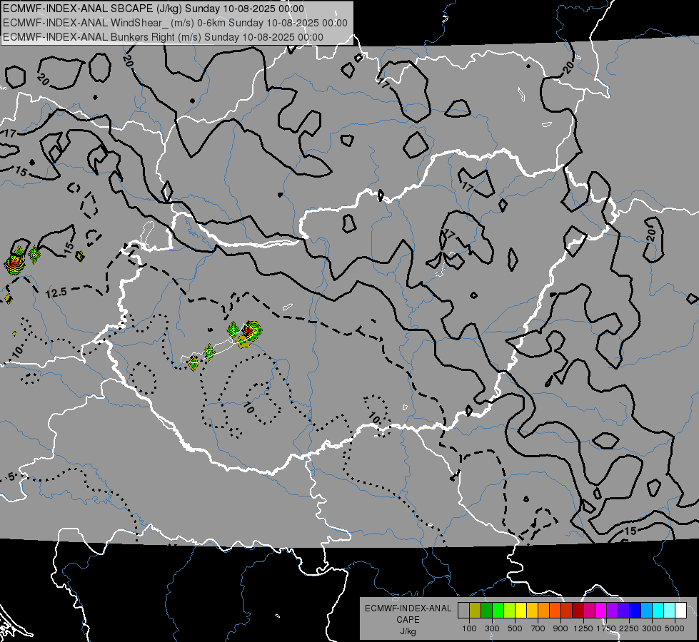Select the bright magenta legend swatch
699x642 pixels.
601,610
